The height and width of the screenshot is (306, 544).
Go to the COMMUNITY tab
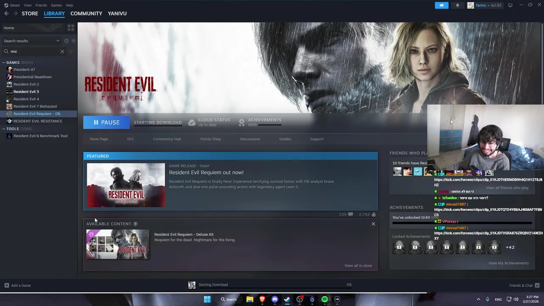pos(86,14)
